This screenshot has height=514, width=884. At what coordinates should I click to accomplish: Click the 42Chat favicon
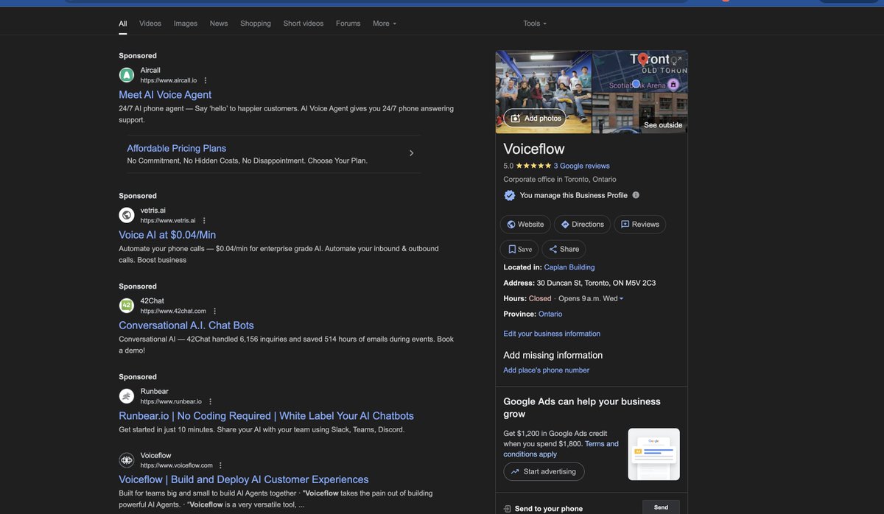127,306
